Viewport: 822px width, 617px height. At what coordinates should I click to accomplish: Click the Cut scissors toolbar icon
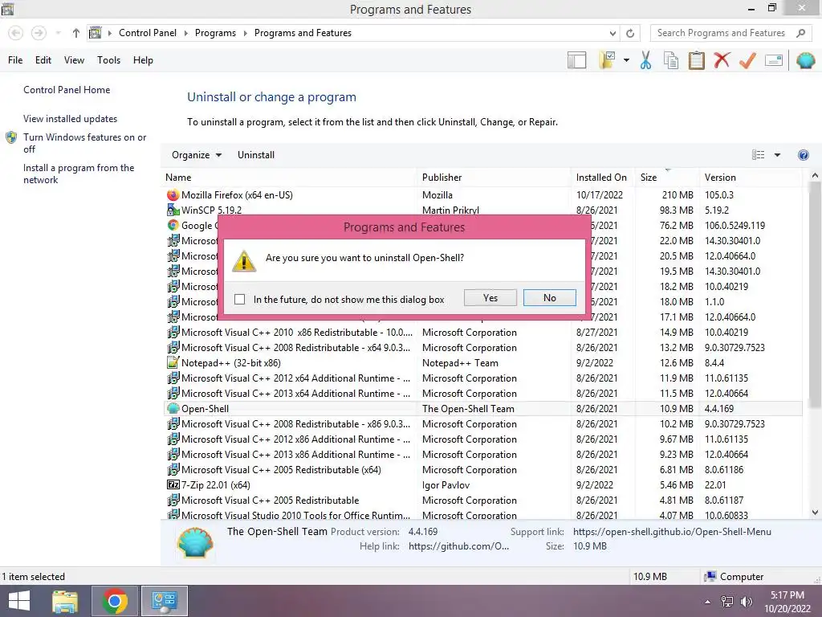[x=646, y=60]
